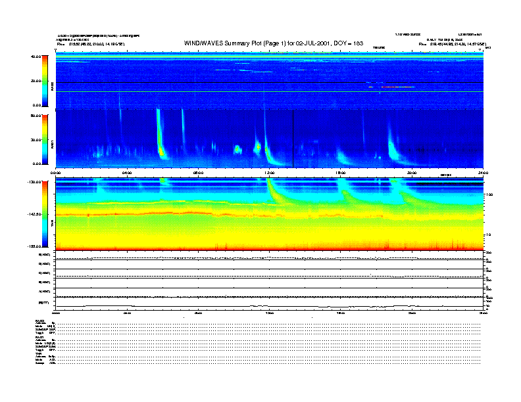Click the 20:00 tick label below RAD1 panel
This screenshot has width=521, height=402.
coord(412,173)
